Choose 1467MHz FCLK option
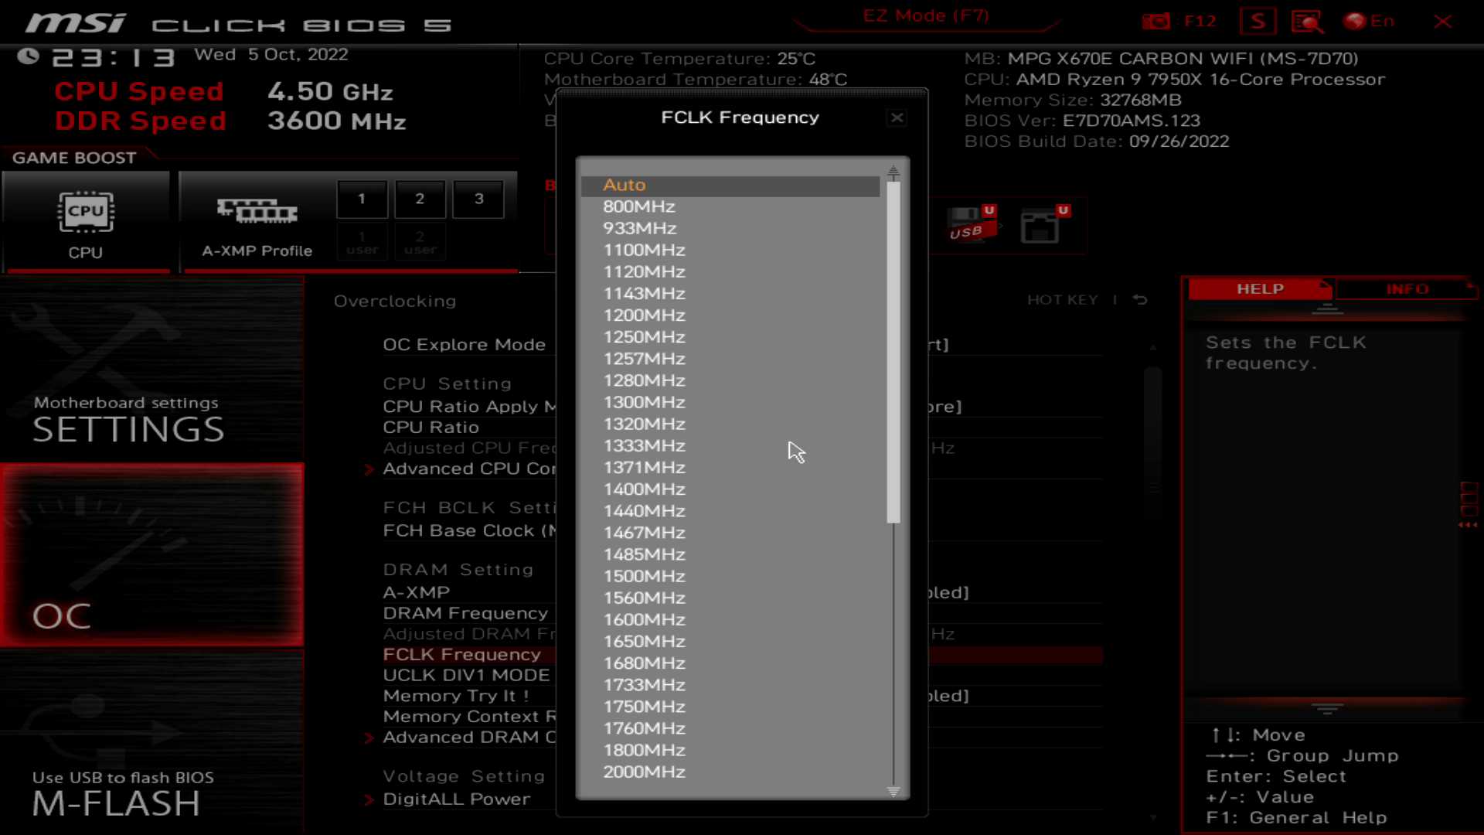 pyautogui.click(x=730, y=533)
